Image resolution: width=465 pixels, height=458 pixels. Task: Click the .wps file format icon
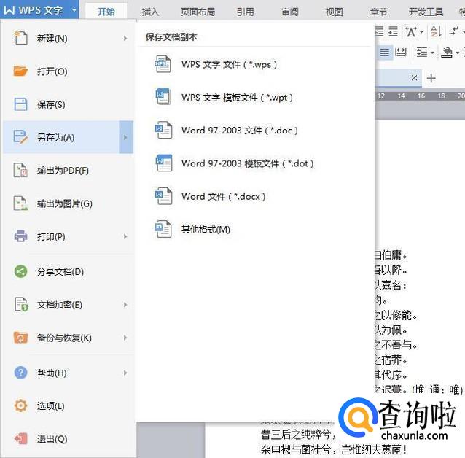pos(163,64)
